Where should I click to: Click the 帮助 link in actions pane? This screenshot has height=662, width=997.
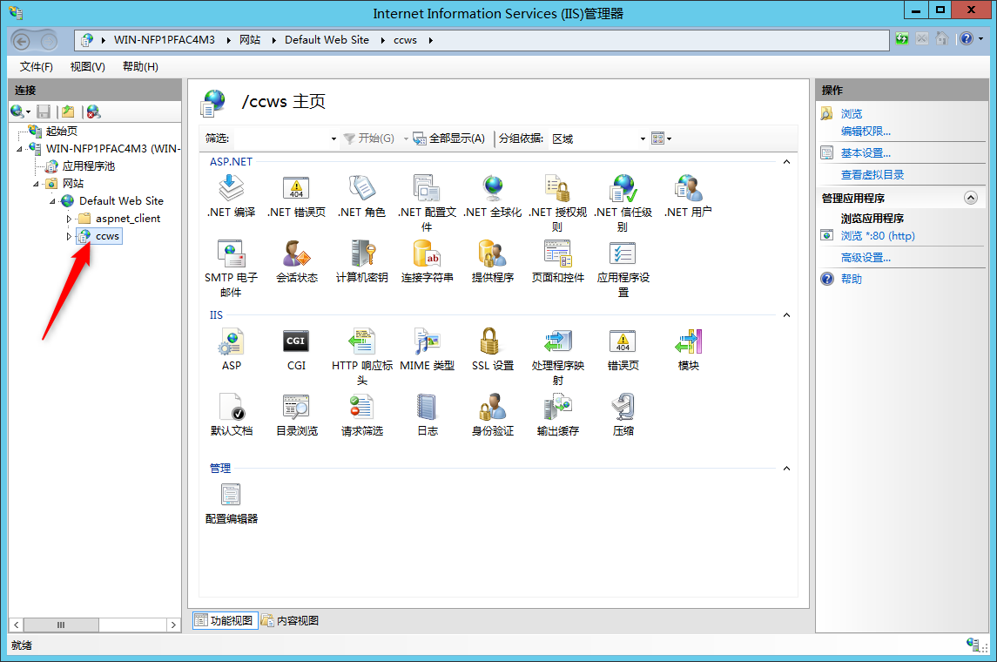[852, 279]
